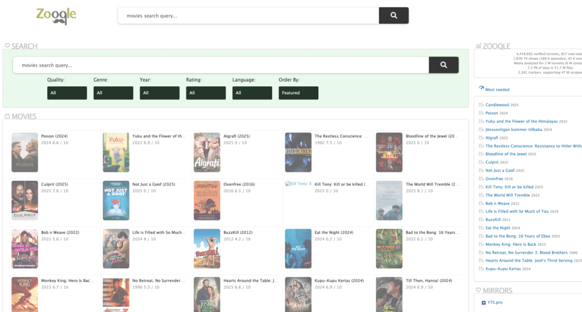
Task: Open The World Will Tremble sidebar link
Action: 508,195
